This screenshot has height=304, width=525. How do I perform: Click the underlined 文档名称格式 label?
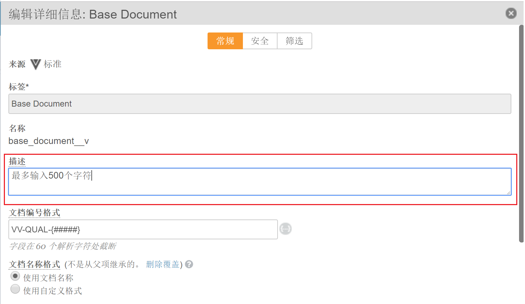pos(34,265)
